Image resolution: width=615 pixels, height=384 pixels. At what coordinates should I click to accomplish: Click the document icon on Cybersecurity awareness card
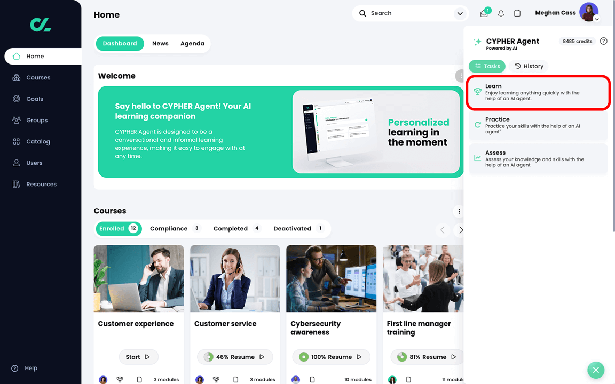click(312, 379)
